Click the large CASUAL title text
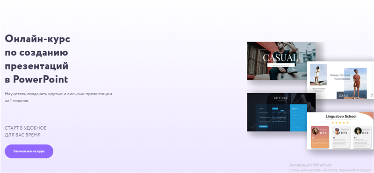374x173 pixels. click(x=280, y=58)
